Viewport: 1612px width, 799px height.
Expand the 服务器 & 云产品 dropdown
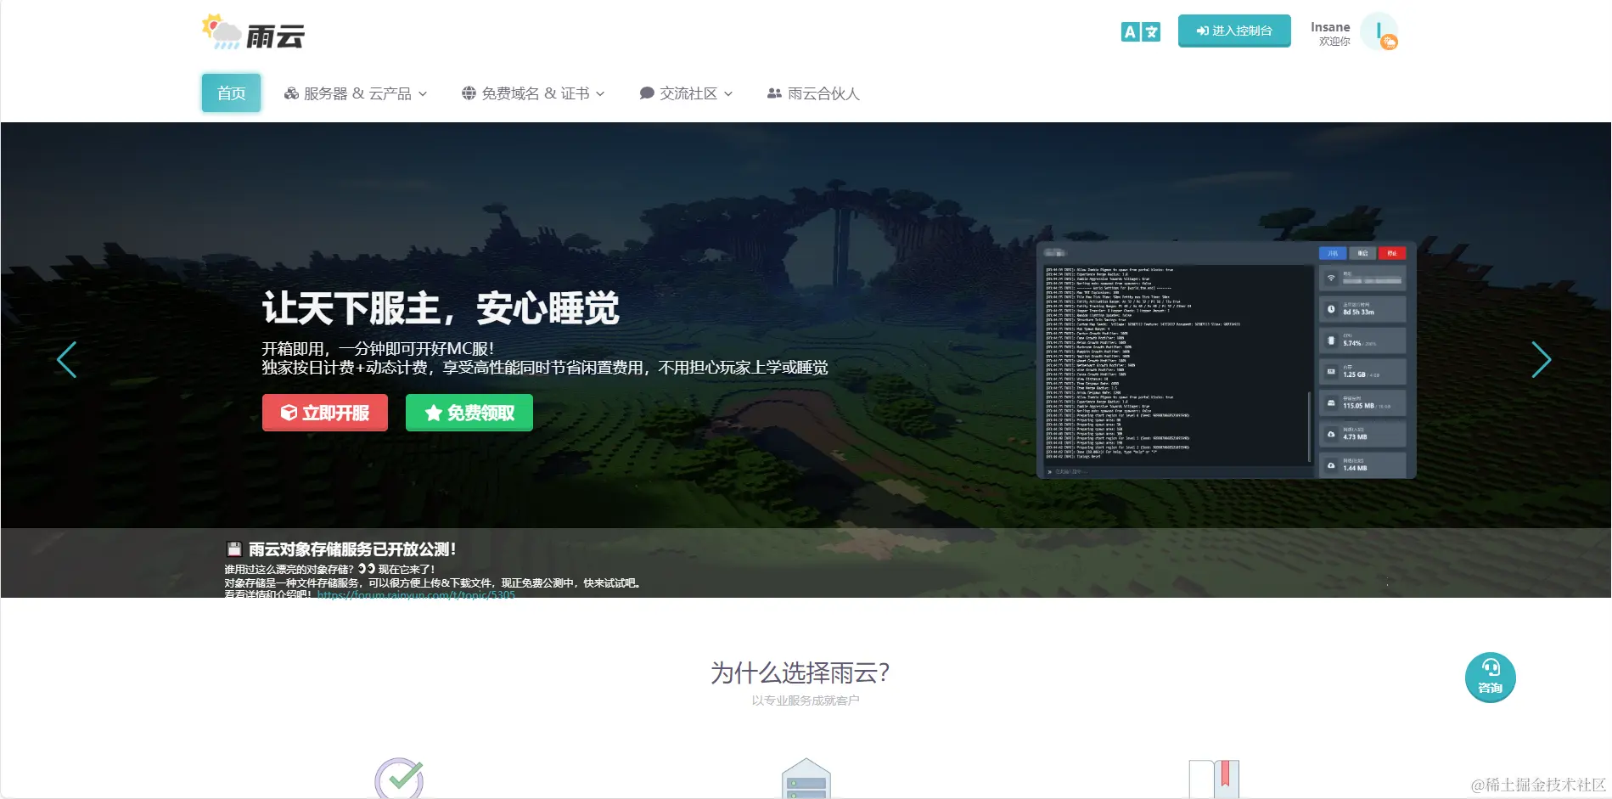point(356,93)
